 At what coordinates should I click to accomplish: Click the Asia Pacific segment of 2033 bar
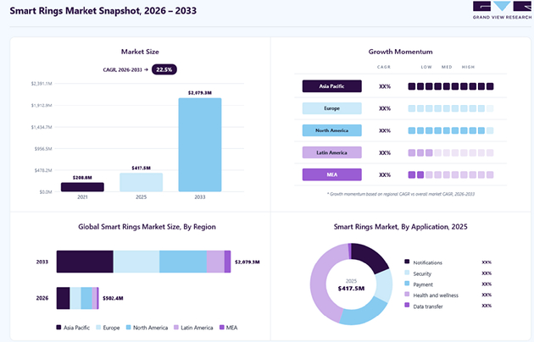[85, 262]
